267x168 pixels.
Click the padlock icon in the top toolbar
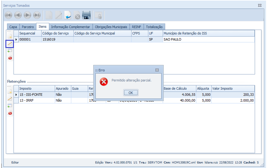click(99, 15)
